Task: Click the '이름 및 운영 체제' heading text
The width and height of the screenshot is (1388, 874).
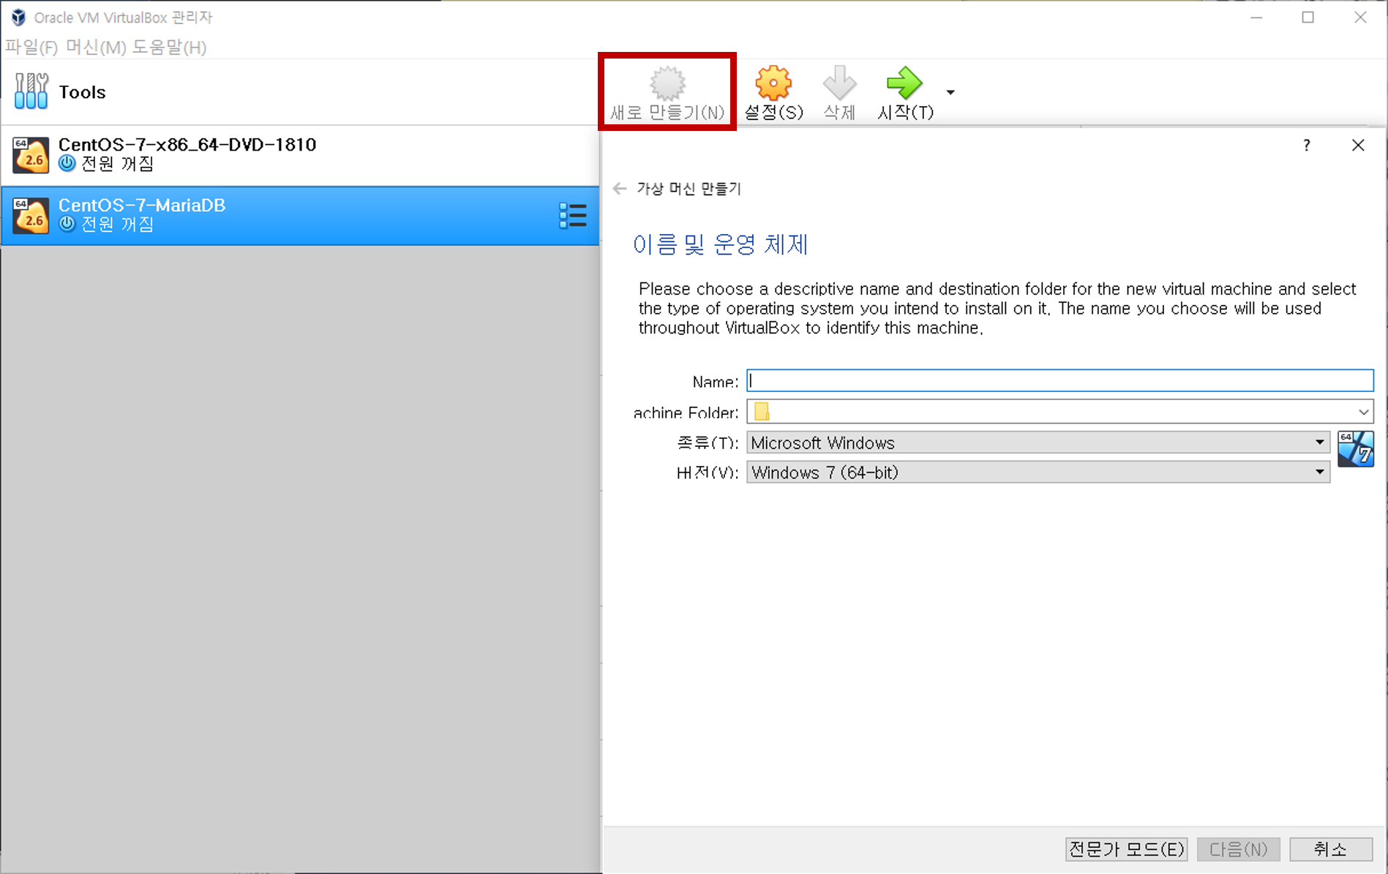Action: click(720, 244)
